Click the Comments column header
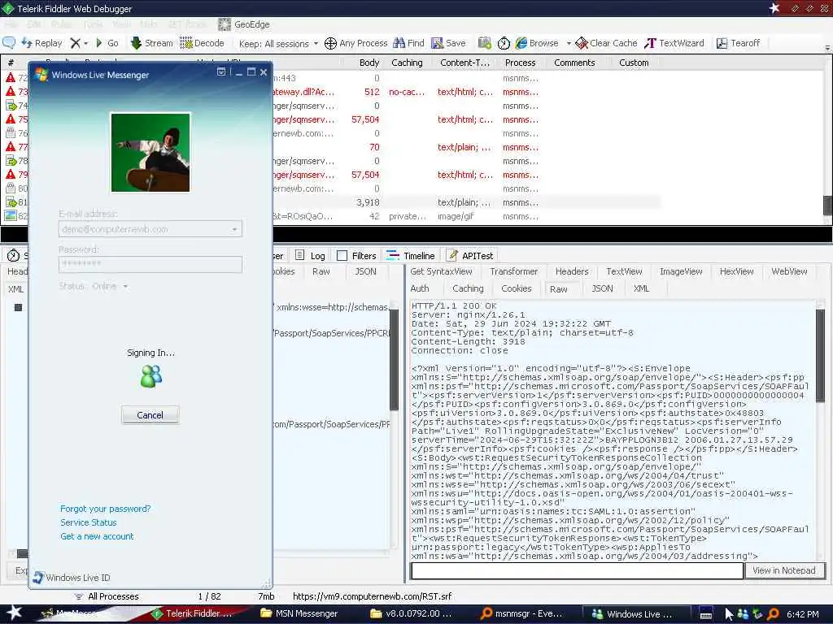 click(574, 63)
